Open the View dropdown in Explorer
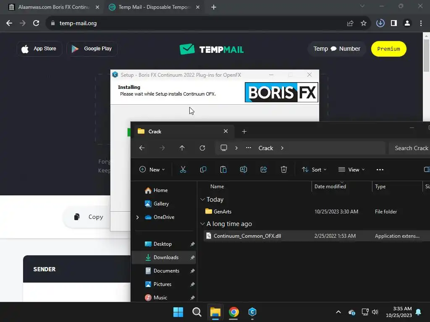The image size is (430, 322). pos(351,169)
